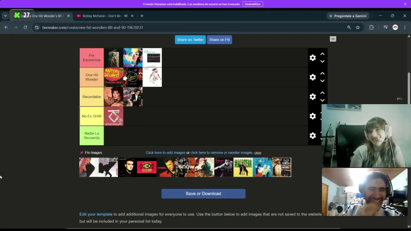Move One Hit Wonder tier up
This screenshot has height=231, width=411.
tap(322, 74)
